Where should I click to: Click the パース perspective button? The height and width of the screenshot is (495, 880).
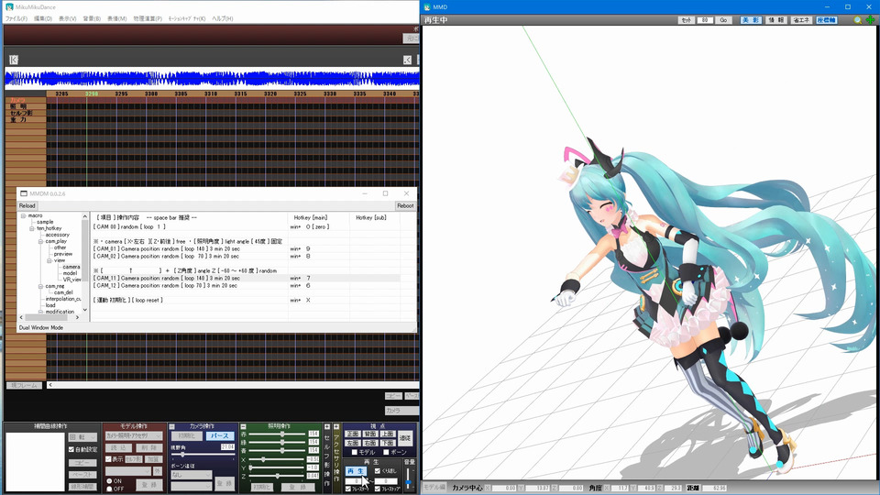[x=219, y=436]
